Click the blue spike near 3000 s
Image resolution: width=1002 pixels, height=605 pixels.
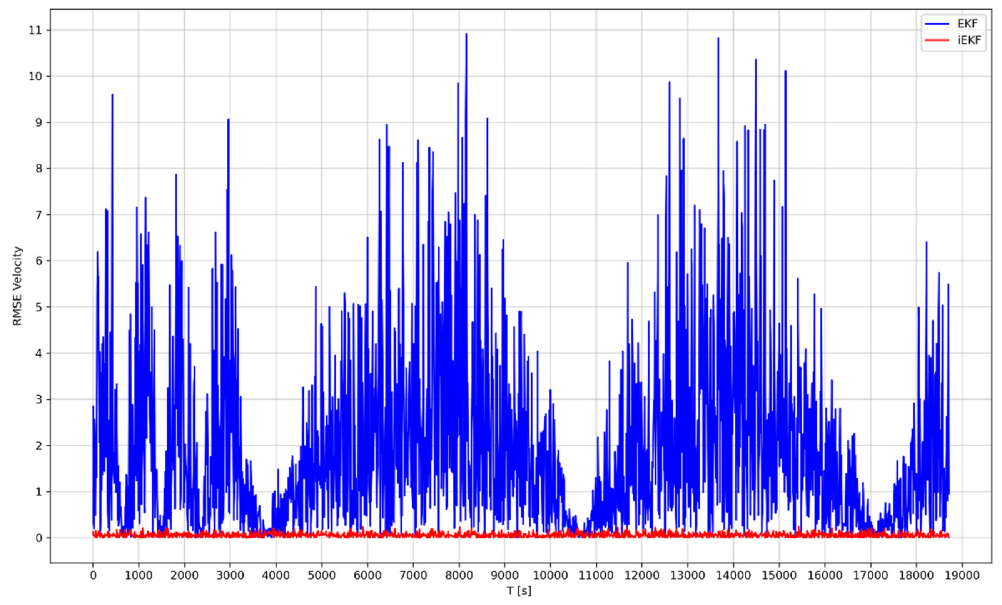pyautogui.click(x=229, y=122)
